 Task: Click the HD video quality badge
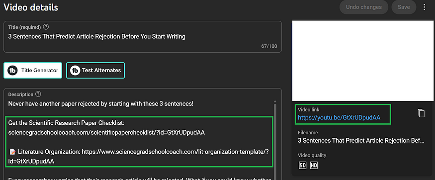[x=314, y=166]
